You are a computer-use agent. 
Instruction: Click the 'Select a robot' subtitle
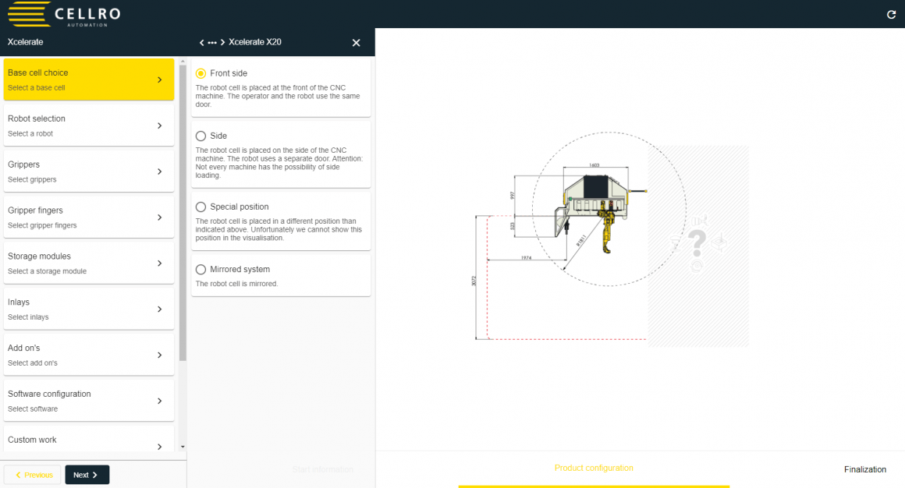(30, 133)
